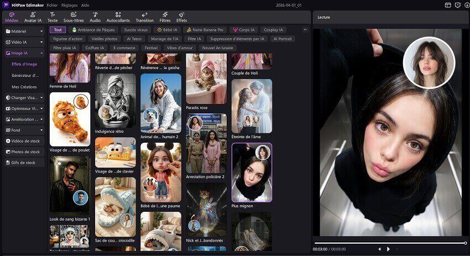Open the Réglages menu
This screenshot has width=470, height=256.
70,4
